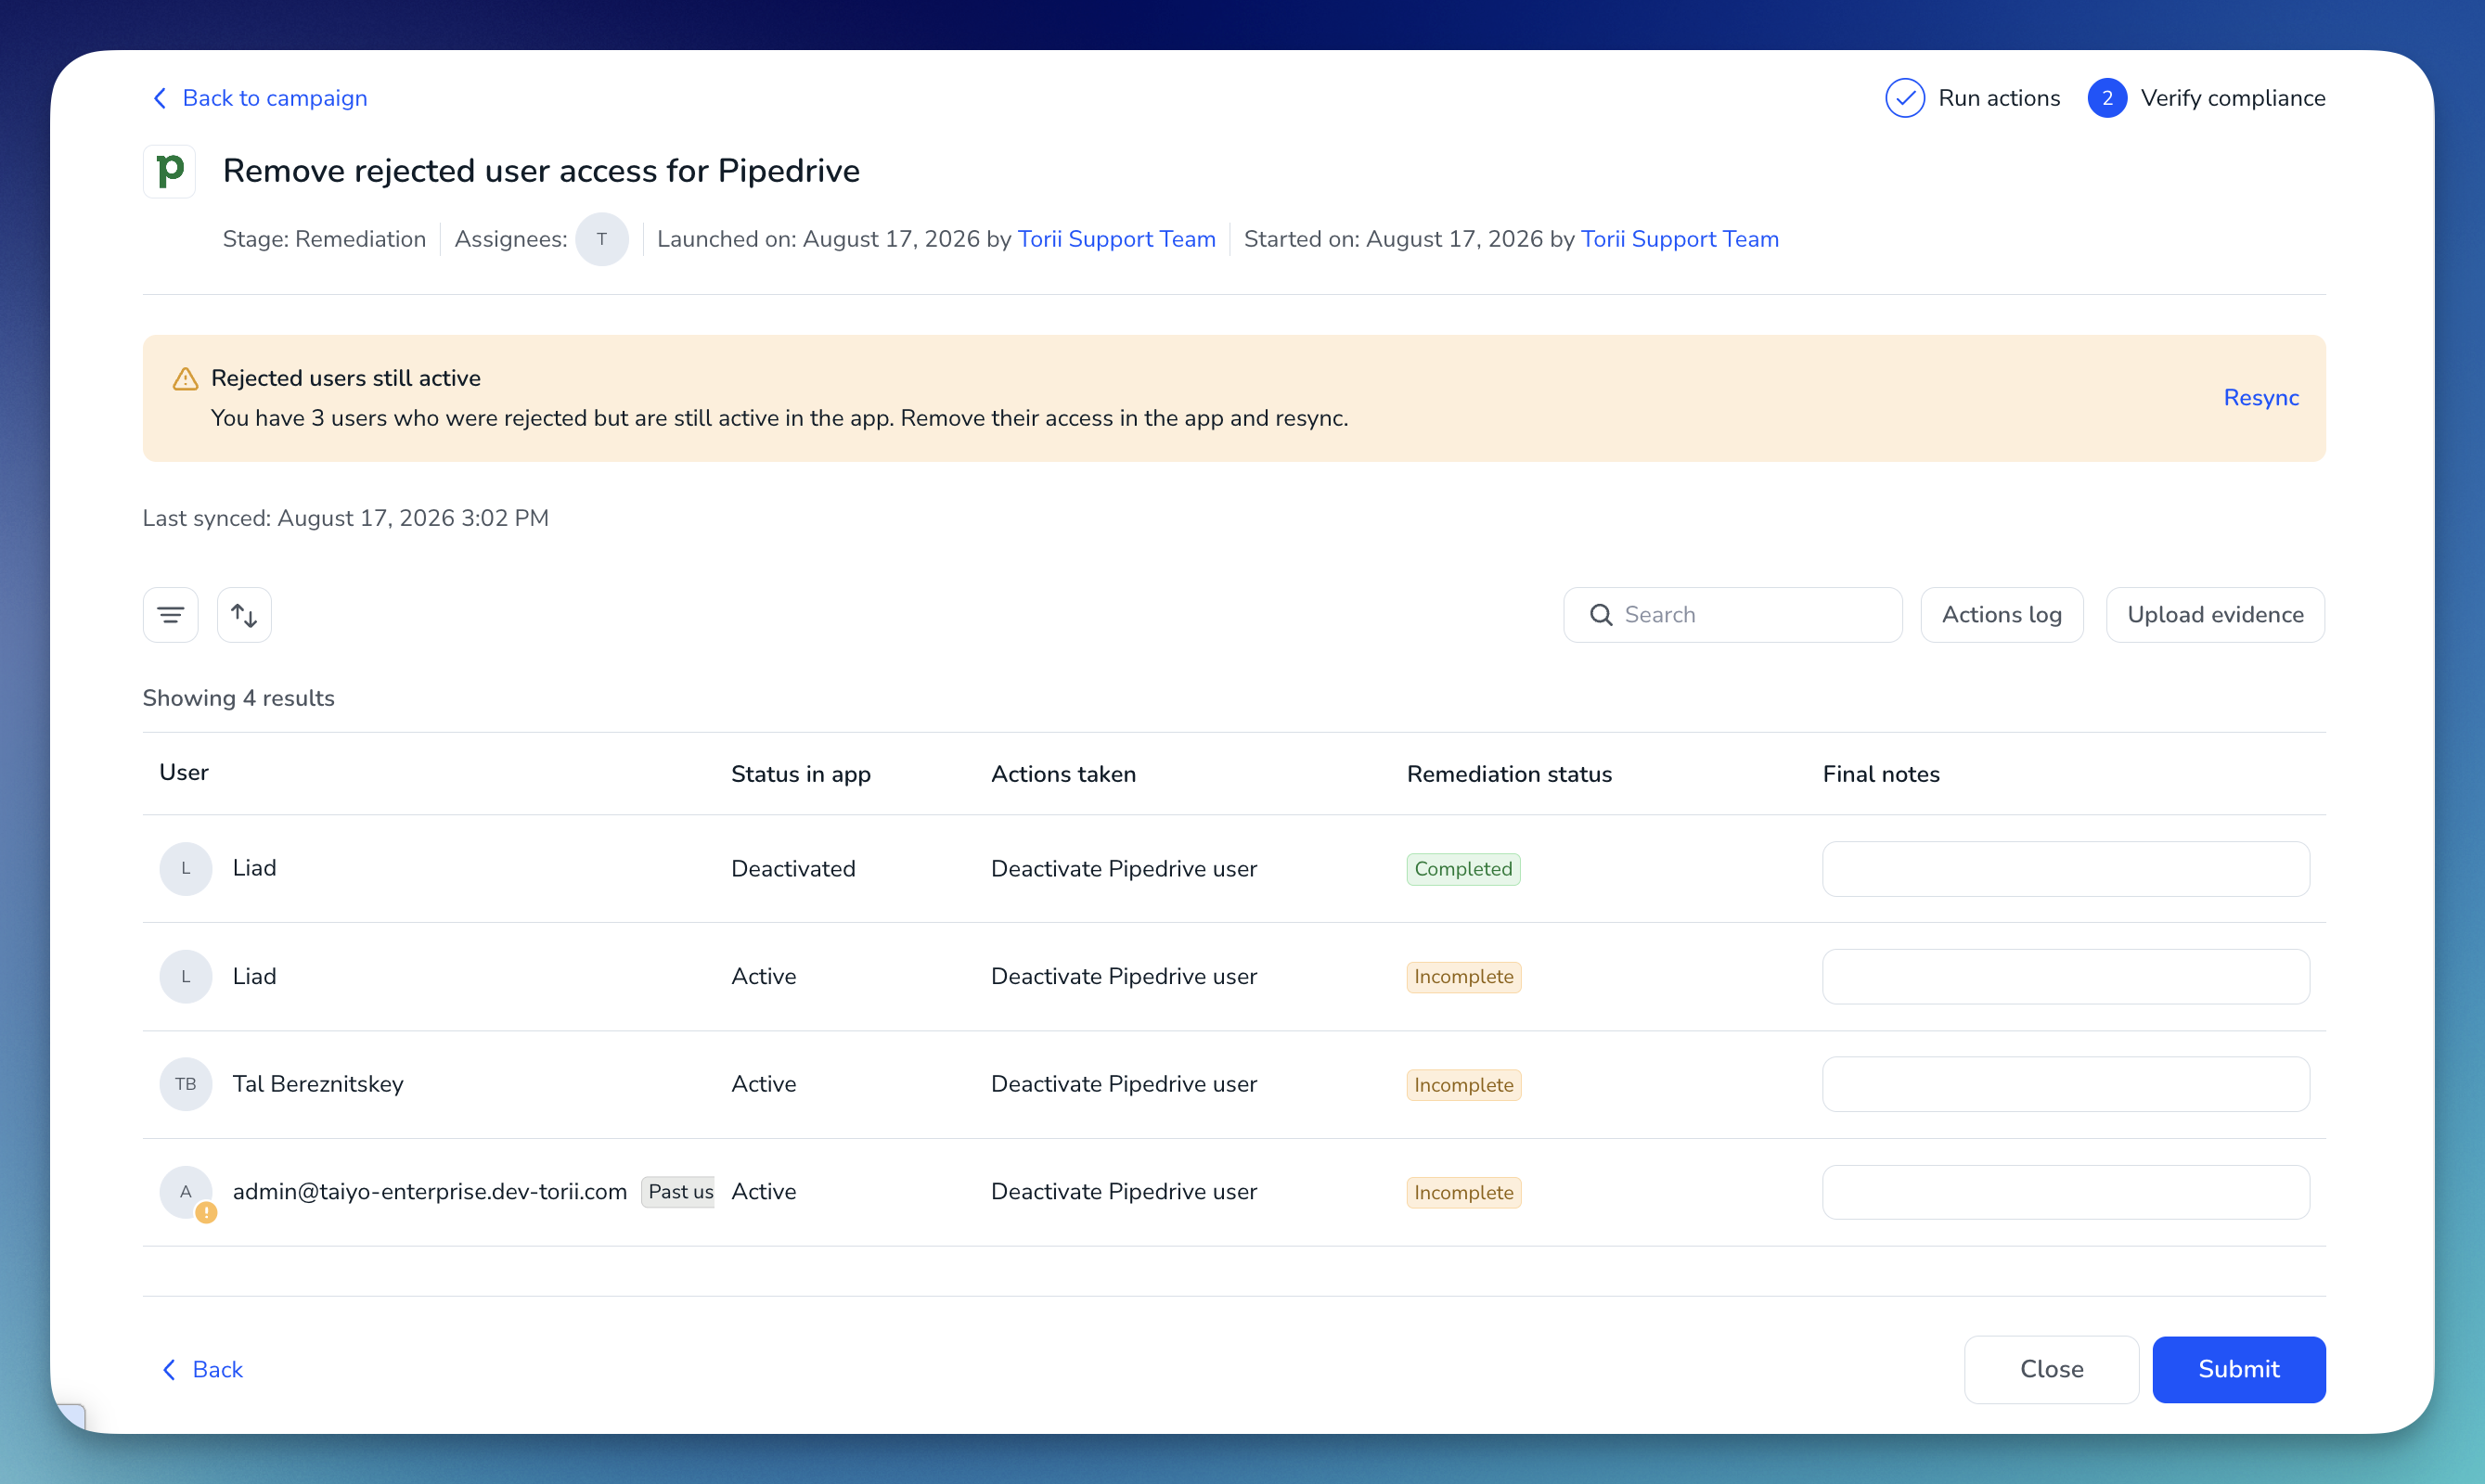The height and width of the screenshot is (1484, 2485).
Task: Click admin@taiyo-enterprise.dev-torii.com
Action: [x=431, y=1192]
